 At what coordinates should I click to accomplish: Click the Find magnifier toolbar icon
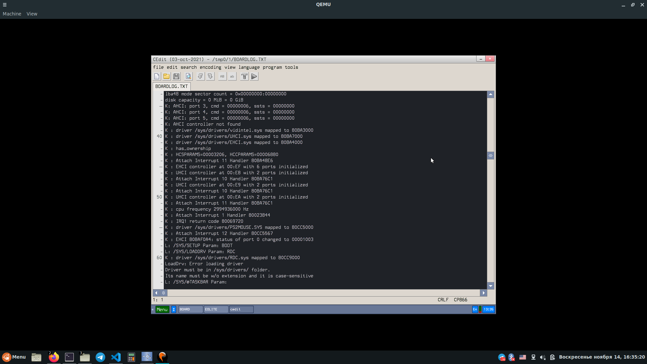point(188,77)
